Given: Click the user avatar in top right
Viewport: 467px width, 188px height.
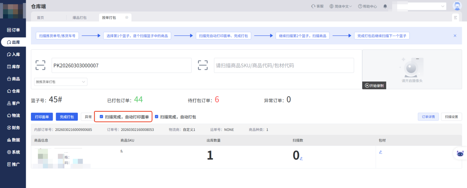Looking at the screenshot, I should pos(457,6).
